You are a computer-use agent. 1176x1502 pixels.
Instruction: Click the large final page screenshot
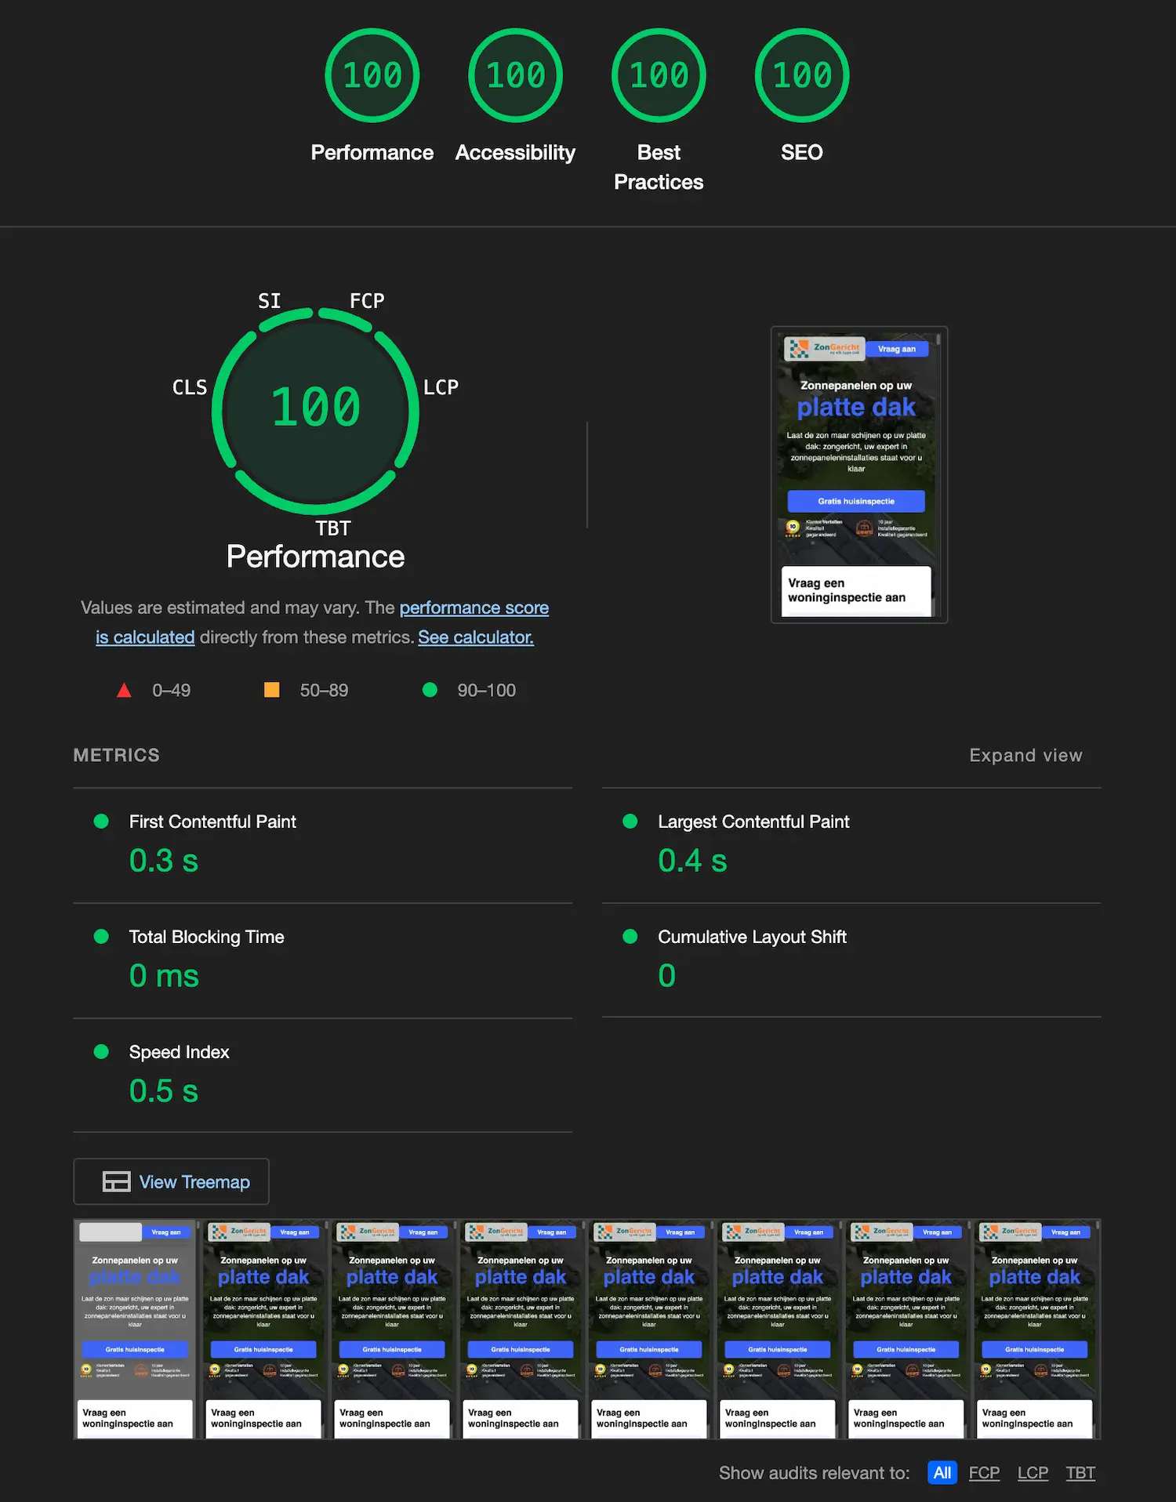[858, 474]
